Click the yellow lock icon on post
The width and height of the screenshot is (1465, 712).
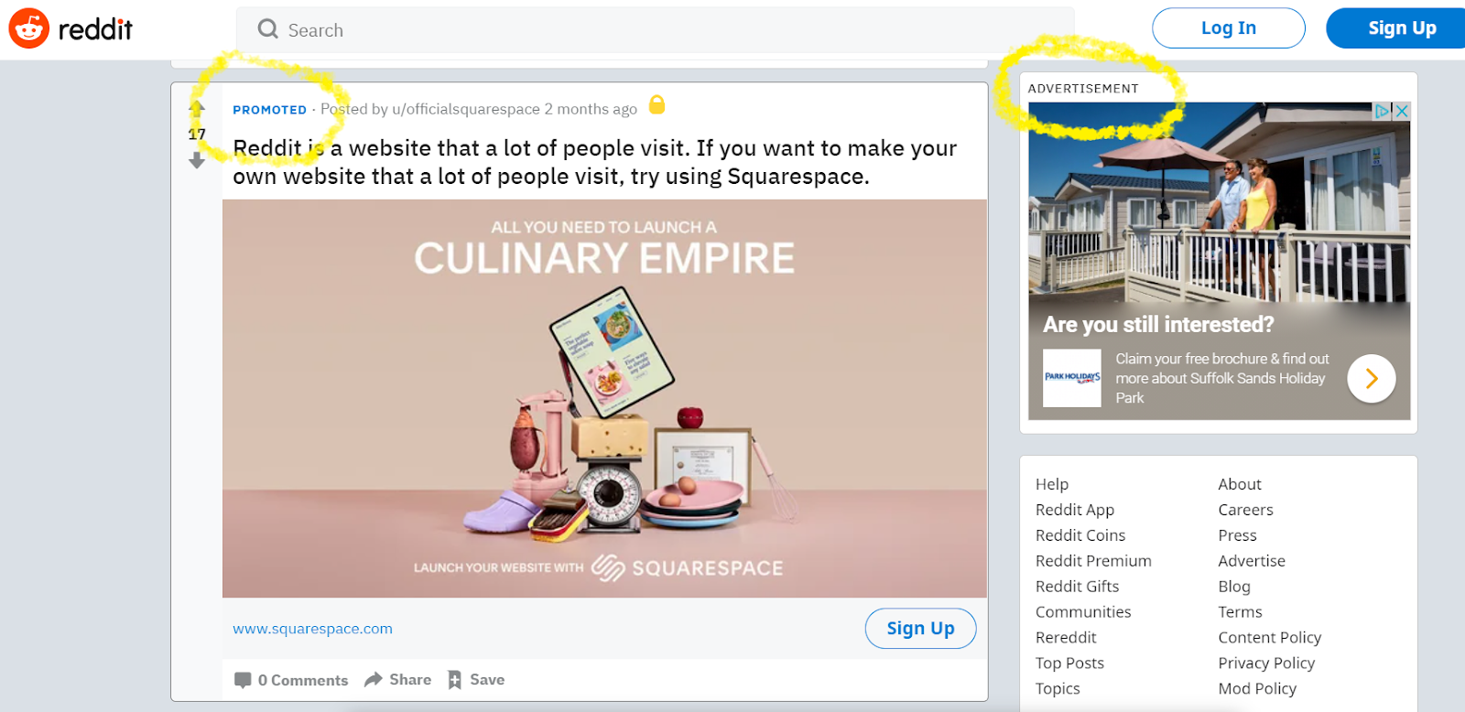coord(657,105)
